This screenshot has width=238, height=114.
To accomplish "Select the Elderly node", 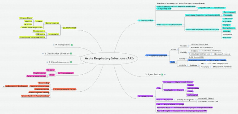I will pyautogui.click(x=190, y=92).
